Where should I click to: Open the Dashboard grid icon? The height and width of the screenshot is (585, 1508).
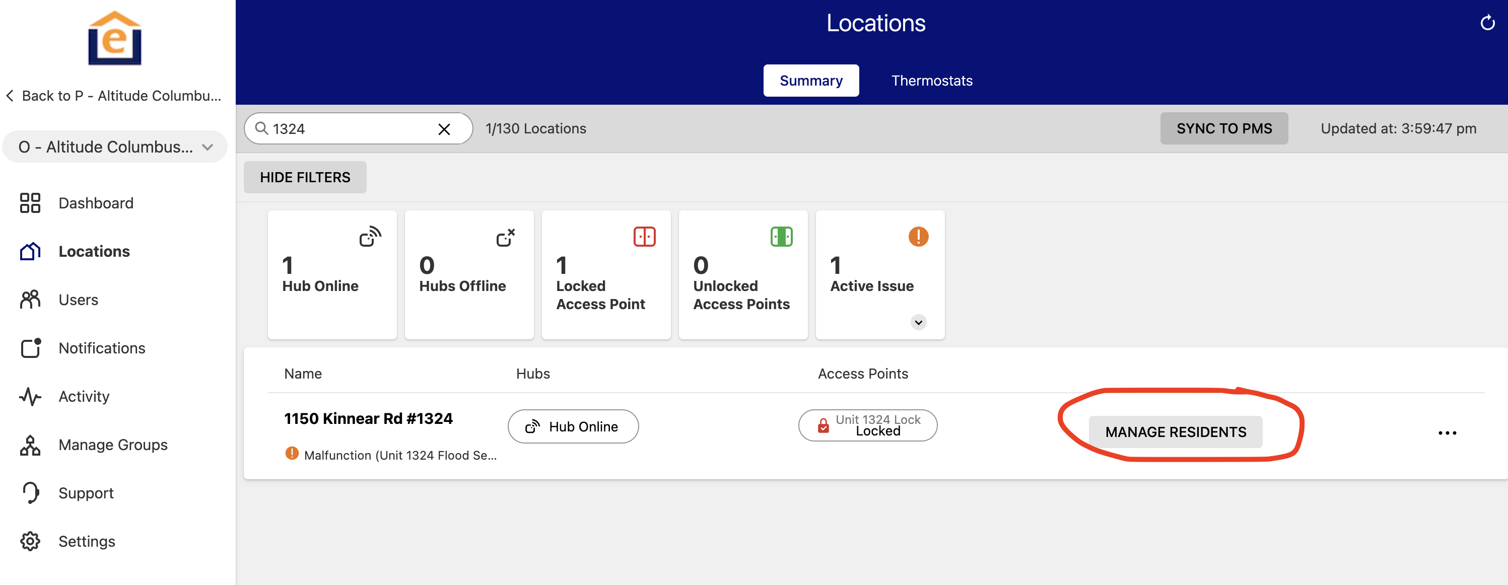[30, 203]
